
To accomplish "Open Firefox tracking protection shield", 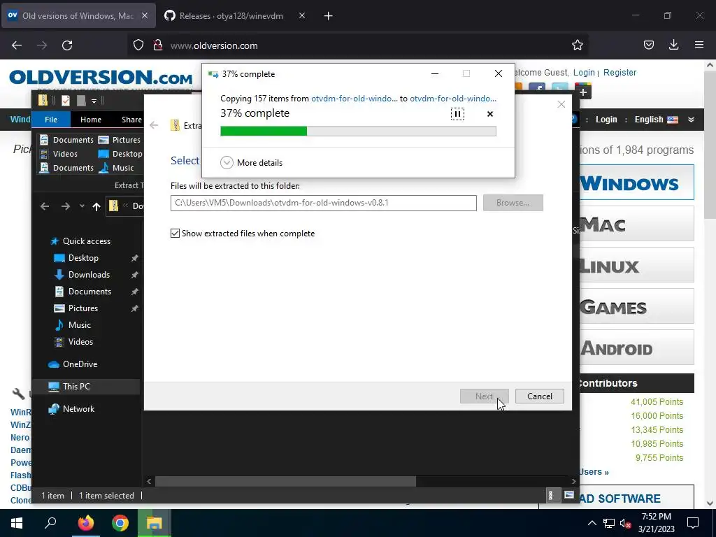I will (x=138, y=45).
